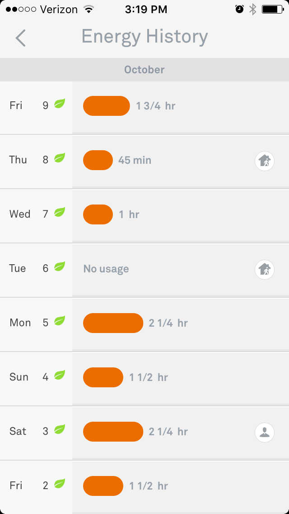Tap the green leaf on Monday 5
289x514 pixels.
coord(60,321)
